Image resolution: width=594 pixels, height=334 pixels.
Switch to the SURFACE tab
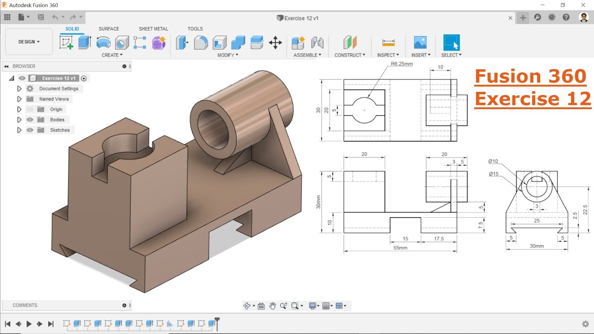[x=109, y=29]
